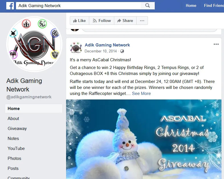Click the search magnifier icon
Screen dimensions: 224x179
click(x=147, y=6)
